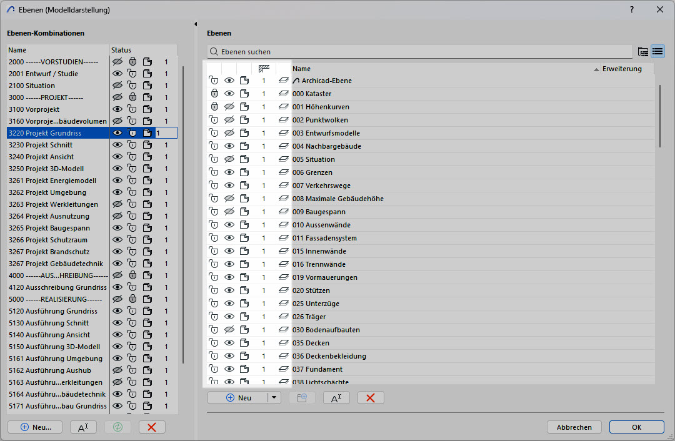
Task: Select the 007 Verkehrswege layer
Action: click(322, 186)
